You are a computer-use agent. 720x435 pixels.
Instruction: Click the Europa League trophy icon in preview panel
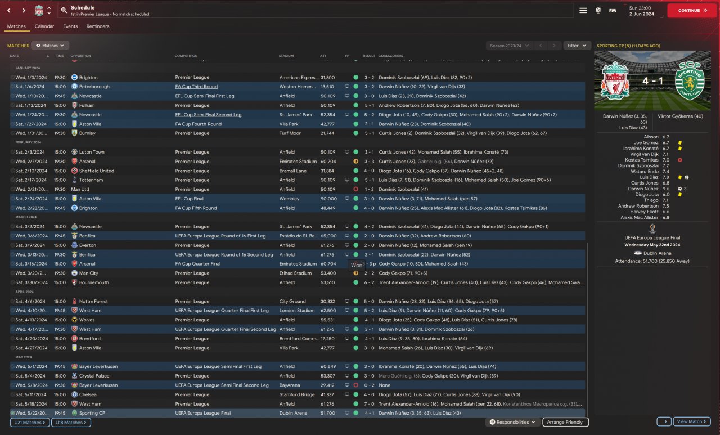coord(652,228)
